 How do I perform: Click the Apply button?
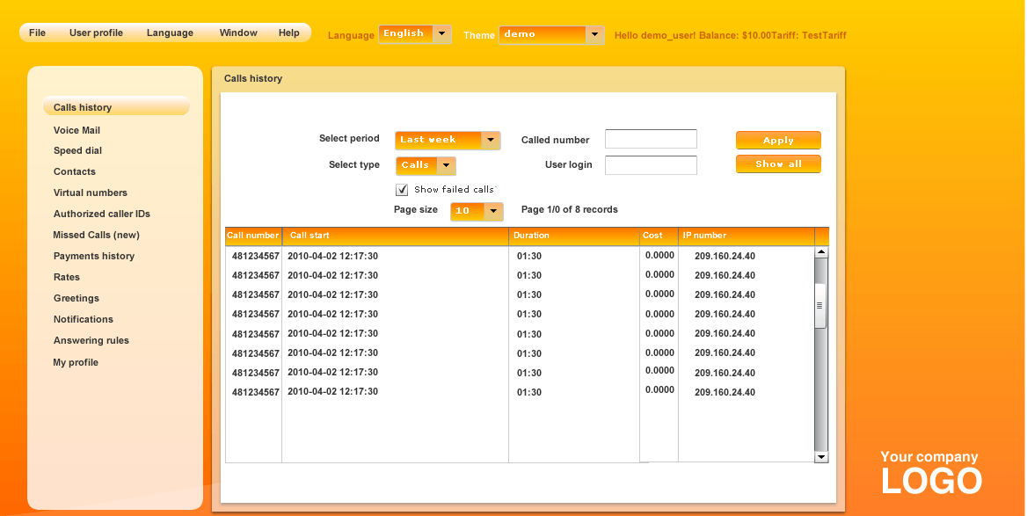pos(777,140)
